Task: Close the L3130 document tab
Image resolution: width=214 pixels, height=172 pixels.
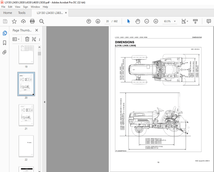Action: [x=66, y=13]
